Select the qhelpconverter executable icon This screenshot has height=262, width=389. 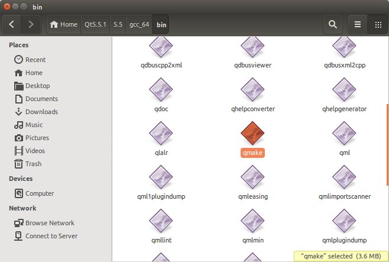tap(252, 89)
